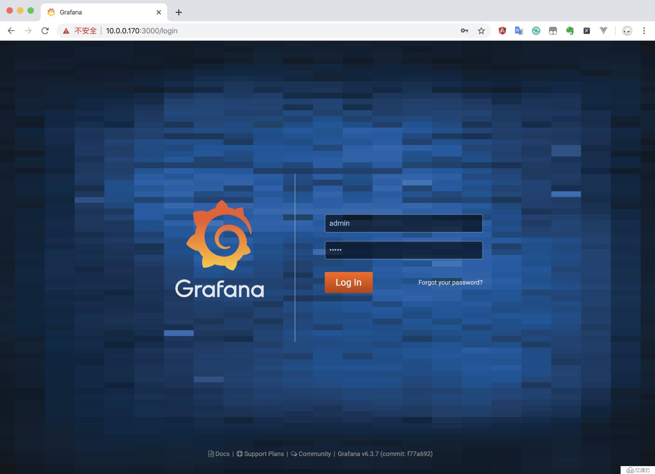Image resolution: width=655 pixels, height=474 pixels.
Task: Open the browser profile avatar
Action: pos(627,31)
